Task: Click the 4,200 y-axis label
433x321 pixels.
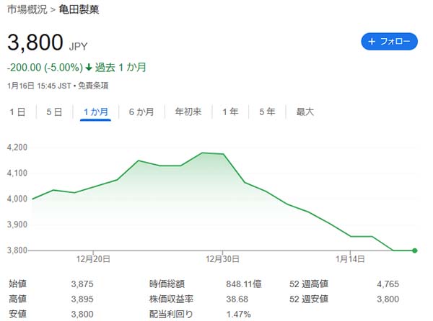Action: click(x=17, y=148)
